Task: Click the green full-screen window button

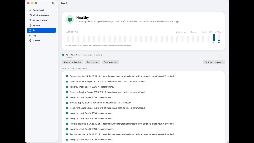Action: pos(36,3)
